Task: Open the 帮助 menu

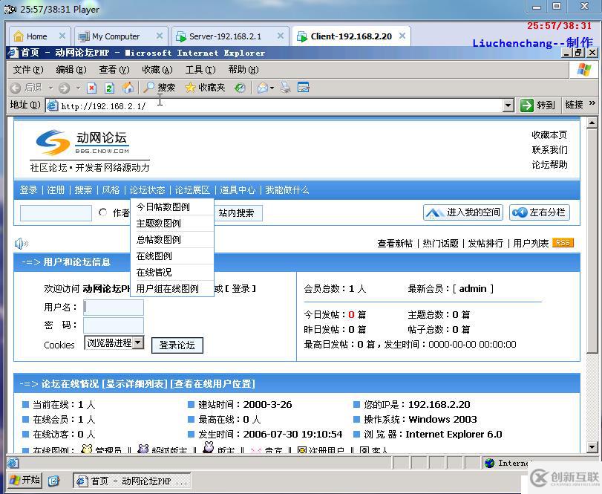Action: click(x=243, y=70)
